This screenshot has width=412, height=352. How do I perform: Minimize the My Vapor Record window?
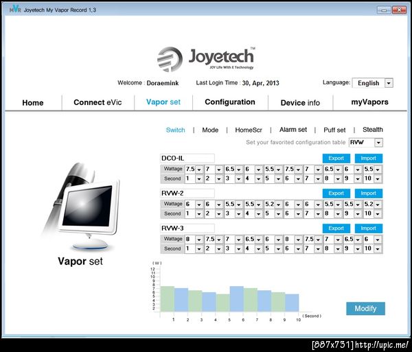[x=384, y=10]
